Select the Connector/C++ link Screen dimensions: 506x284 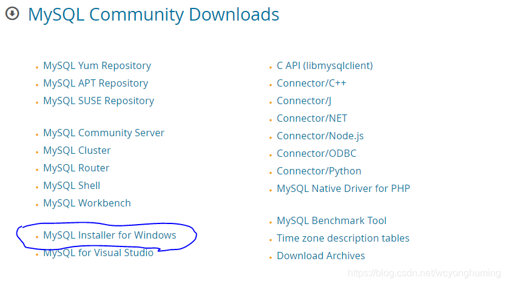[x=311, y=84]
